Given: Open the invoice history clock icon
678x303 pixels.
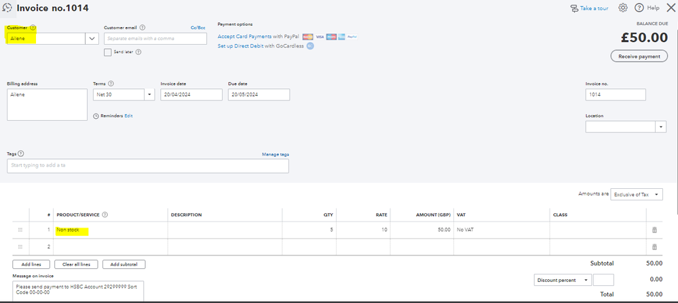Looking at the screenshot, I should coord(7,7).
